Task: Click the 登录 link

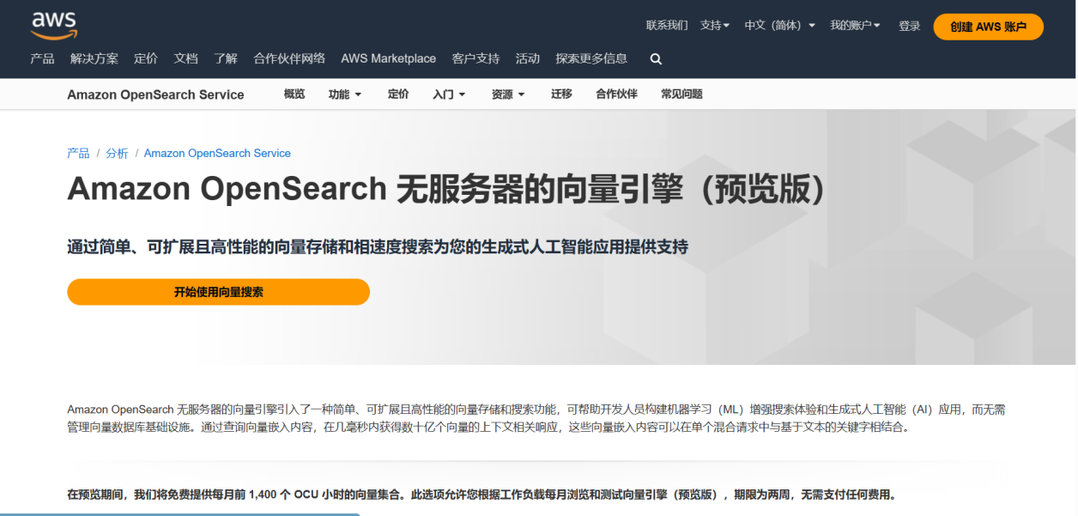Action: (910, 27)
